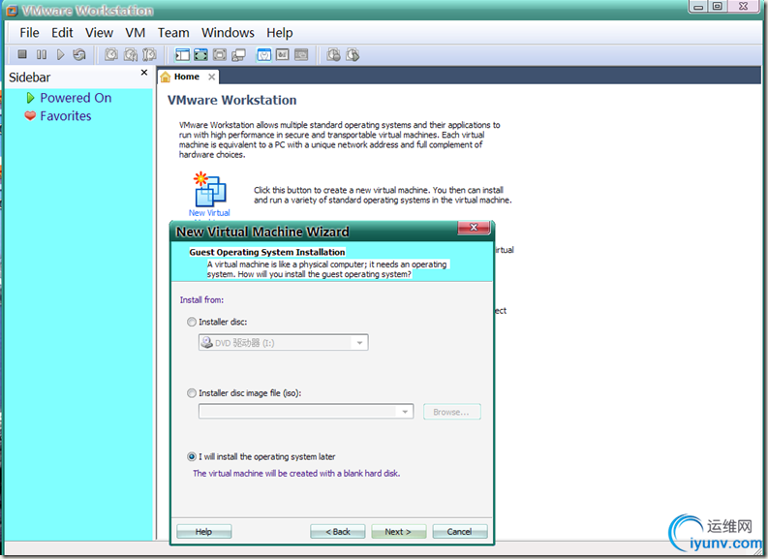The width and height of the screenshot is (768, 559).
Task: Select Favorites in the sidebar
Action: point(66,116)
